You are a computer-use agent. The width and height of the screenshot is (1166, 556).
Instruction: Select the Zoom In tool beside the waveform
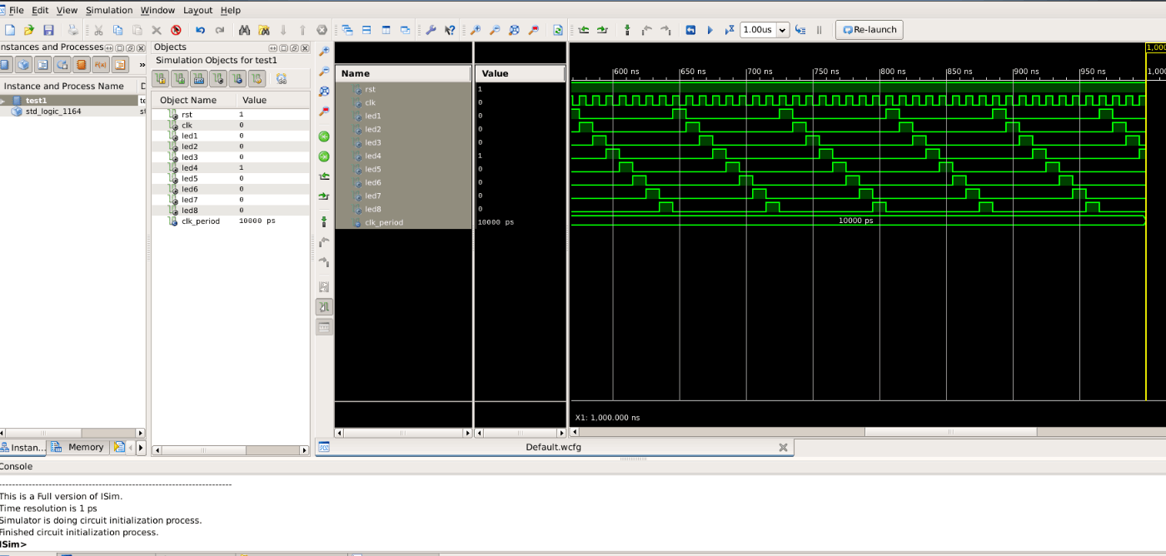[324, 50]
